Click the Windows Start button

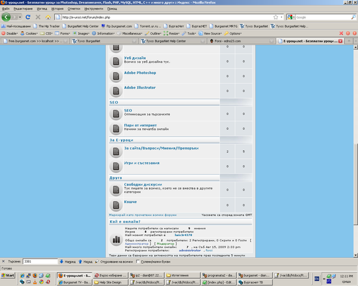(x=8, y=275)
